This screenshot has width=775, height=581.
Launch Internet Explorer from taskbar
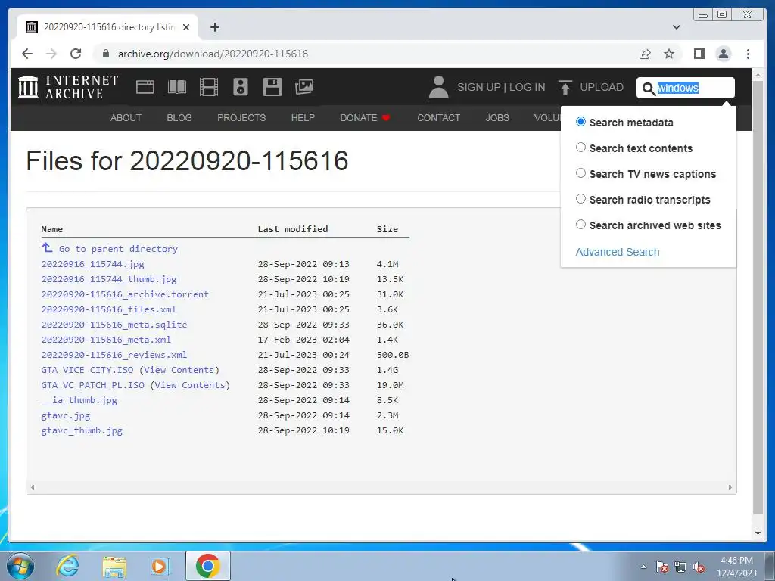(67, 566)
